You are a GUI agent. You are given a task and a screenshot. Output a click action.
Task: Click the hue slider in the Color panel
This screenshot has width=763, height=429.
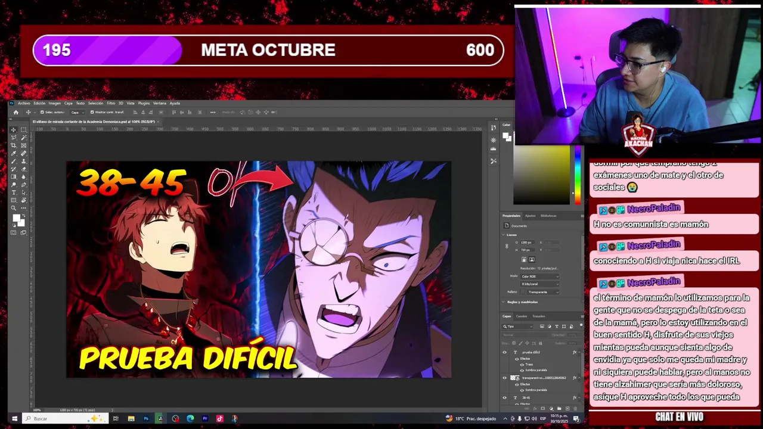(577, 175)
